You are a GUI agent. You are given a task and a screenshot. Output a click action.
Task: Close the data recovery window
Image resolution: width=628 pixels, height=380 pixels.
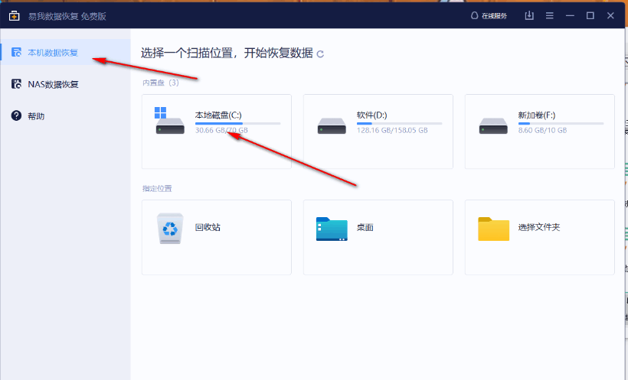(x=610, y=15)
